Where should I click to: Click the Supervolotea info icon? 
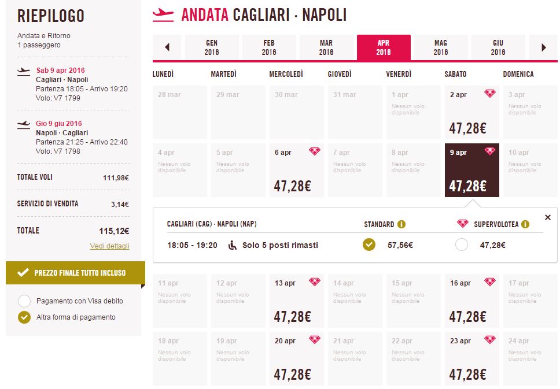(x=525, y=224)
